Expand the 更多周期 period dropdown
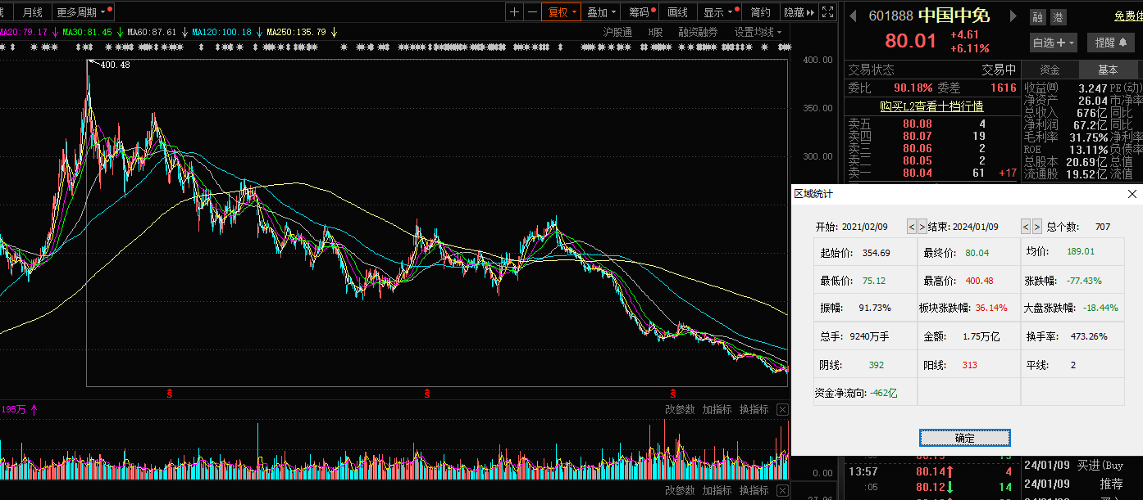 pyautogui.click(x=83, y=12)
